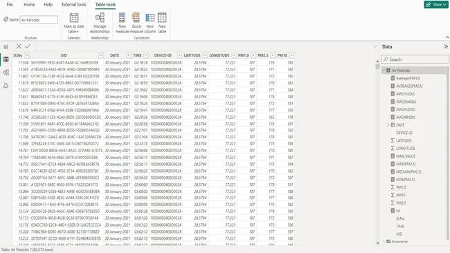The width and height of the screenshot is (450, 253).
Task: Open the PM10 column filter dropdown
Action: pos(291,55)
